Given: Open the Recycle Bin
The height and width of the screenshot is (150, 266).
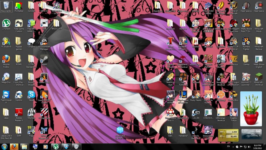Looking at the screenshot, I should coord(6,5).
